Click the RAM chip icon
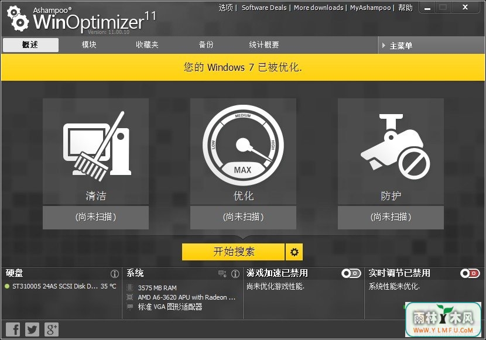 [130, 288]
